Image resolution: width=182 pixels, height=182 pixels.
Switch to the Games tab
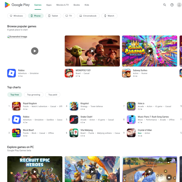pos(38,5)
